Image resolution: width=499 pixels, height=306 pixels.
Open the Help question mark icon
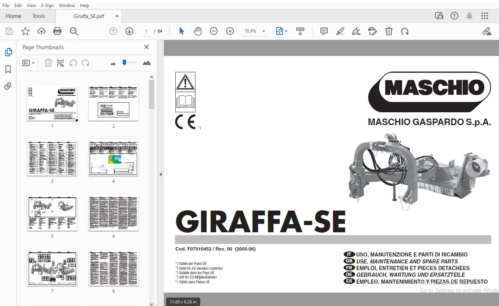(455, 16)
